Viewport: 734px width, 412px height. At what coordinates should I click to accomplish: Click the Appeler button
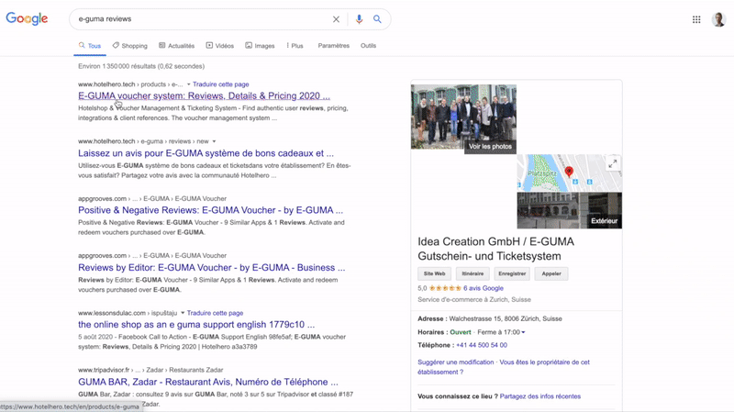551,273
